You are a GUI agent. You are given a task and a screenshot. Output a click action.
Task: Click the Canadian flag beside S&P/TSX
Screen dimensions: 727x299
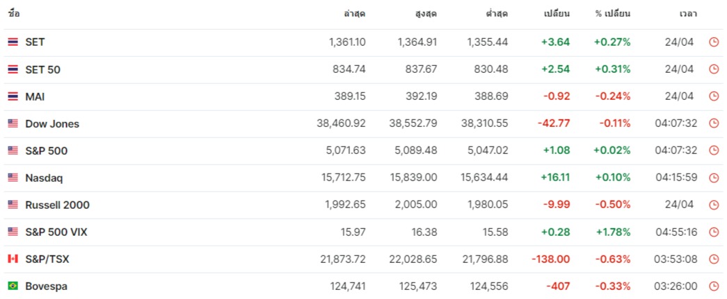13,259
